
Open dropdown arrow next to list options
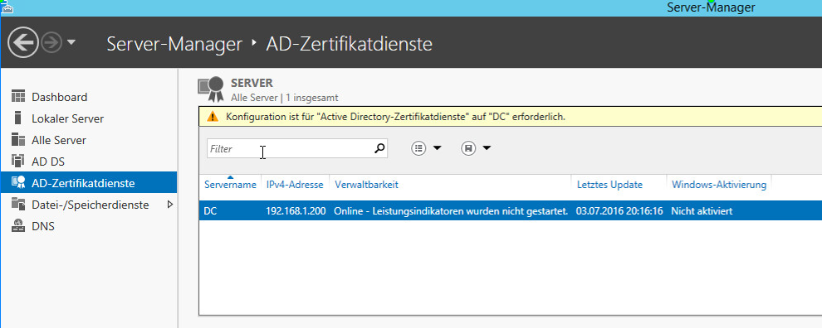click(x=437, y=148)
